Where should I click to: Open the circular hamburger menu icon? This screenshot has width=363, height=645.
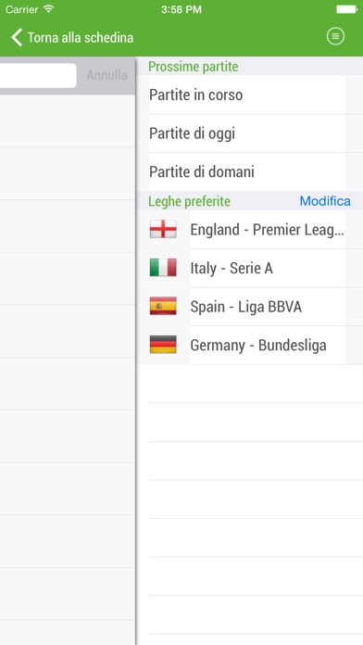tap(335, 37)
